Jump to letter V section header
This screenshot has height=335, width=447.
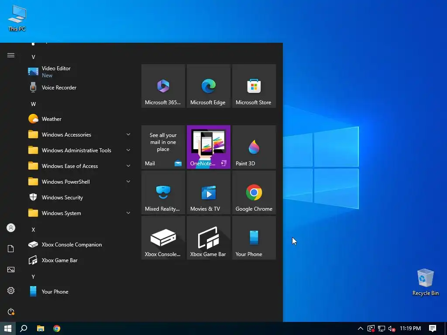tap(33, 57)
